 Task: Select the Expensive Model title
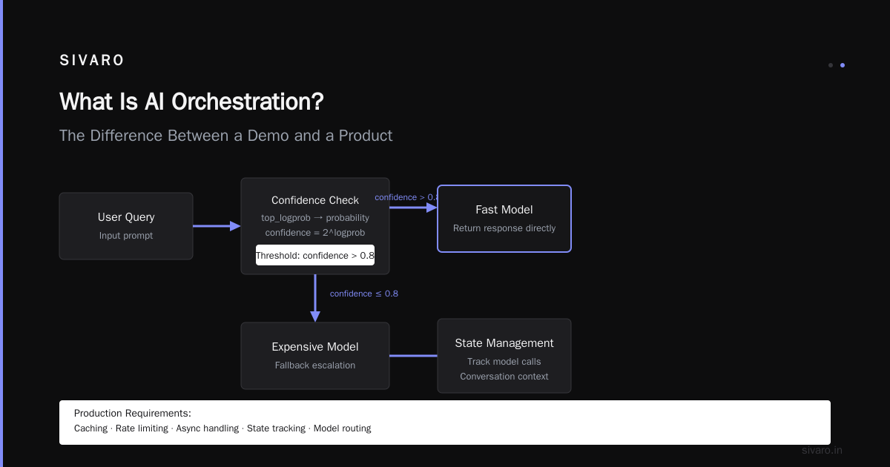coord(315,347)
